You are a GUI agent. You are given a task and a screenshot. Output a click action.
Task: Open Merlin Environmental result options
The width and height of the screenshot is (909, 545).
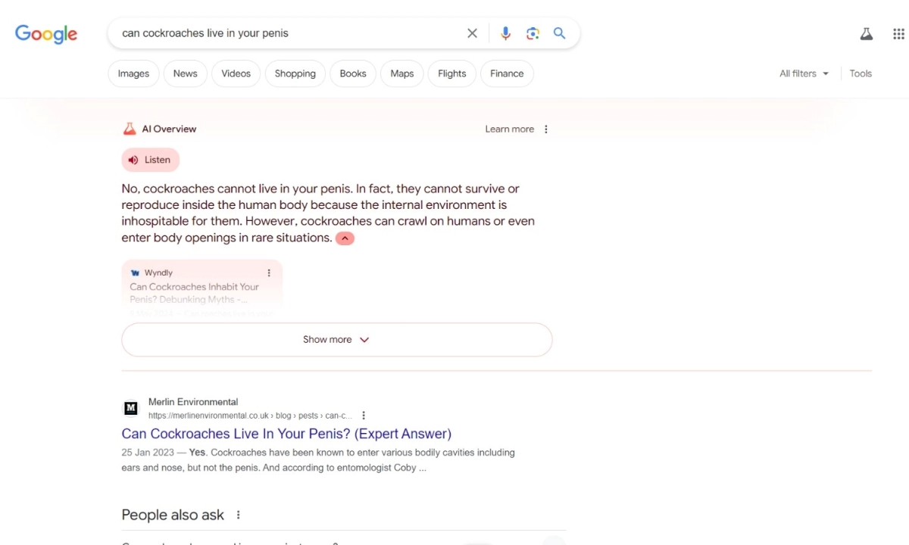pyautogui.click(x=364, y=416)
